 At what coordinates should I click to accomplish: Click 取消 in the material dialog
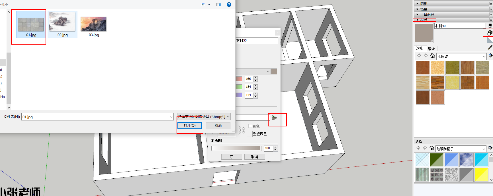[x=255, y=157]
